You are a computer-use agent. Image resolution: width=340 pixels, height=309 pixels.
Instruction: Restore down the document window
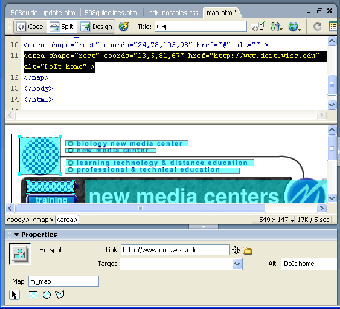click(x=319, y=11)
